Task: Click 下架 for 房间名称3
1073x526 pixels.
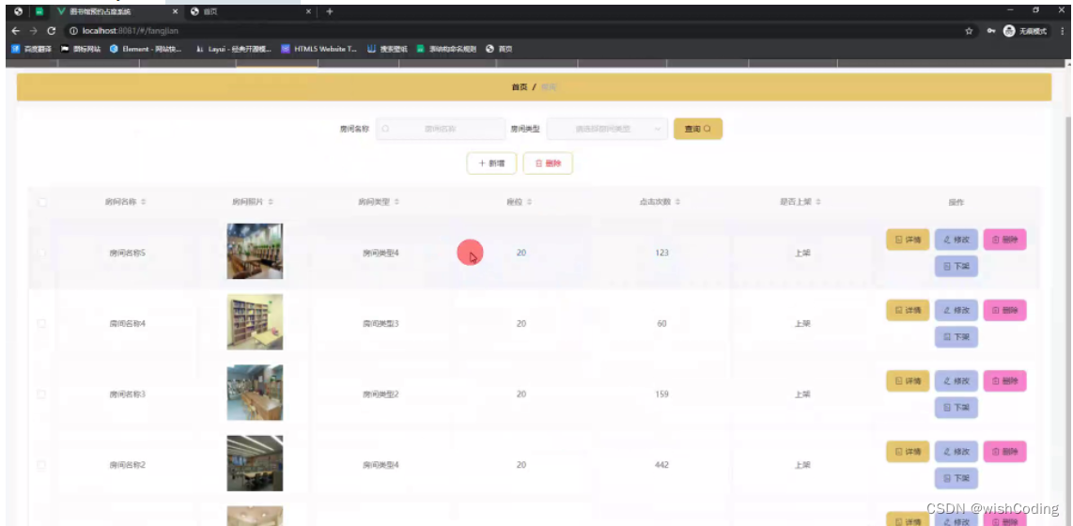Action: click(956, 408)
